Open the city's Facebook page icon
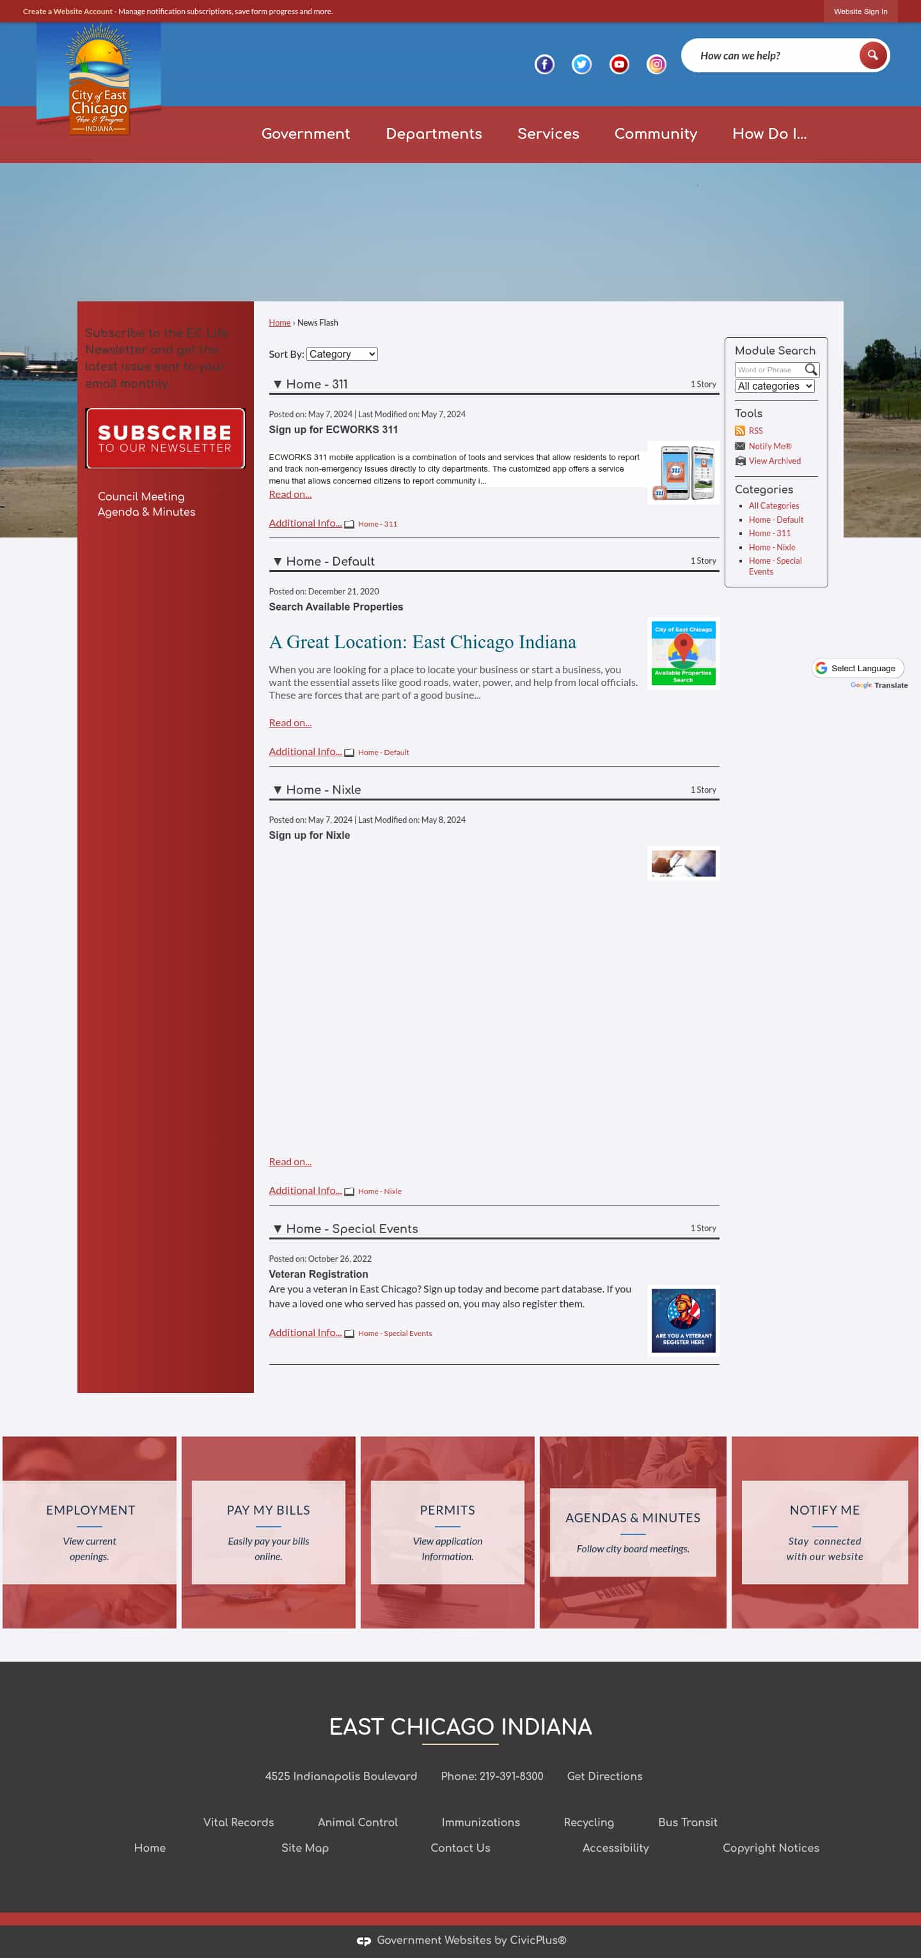921x1958 pixels. coord(544,65)
